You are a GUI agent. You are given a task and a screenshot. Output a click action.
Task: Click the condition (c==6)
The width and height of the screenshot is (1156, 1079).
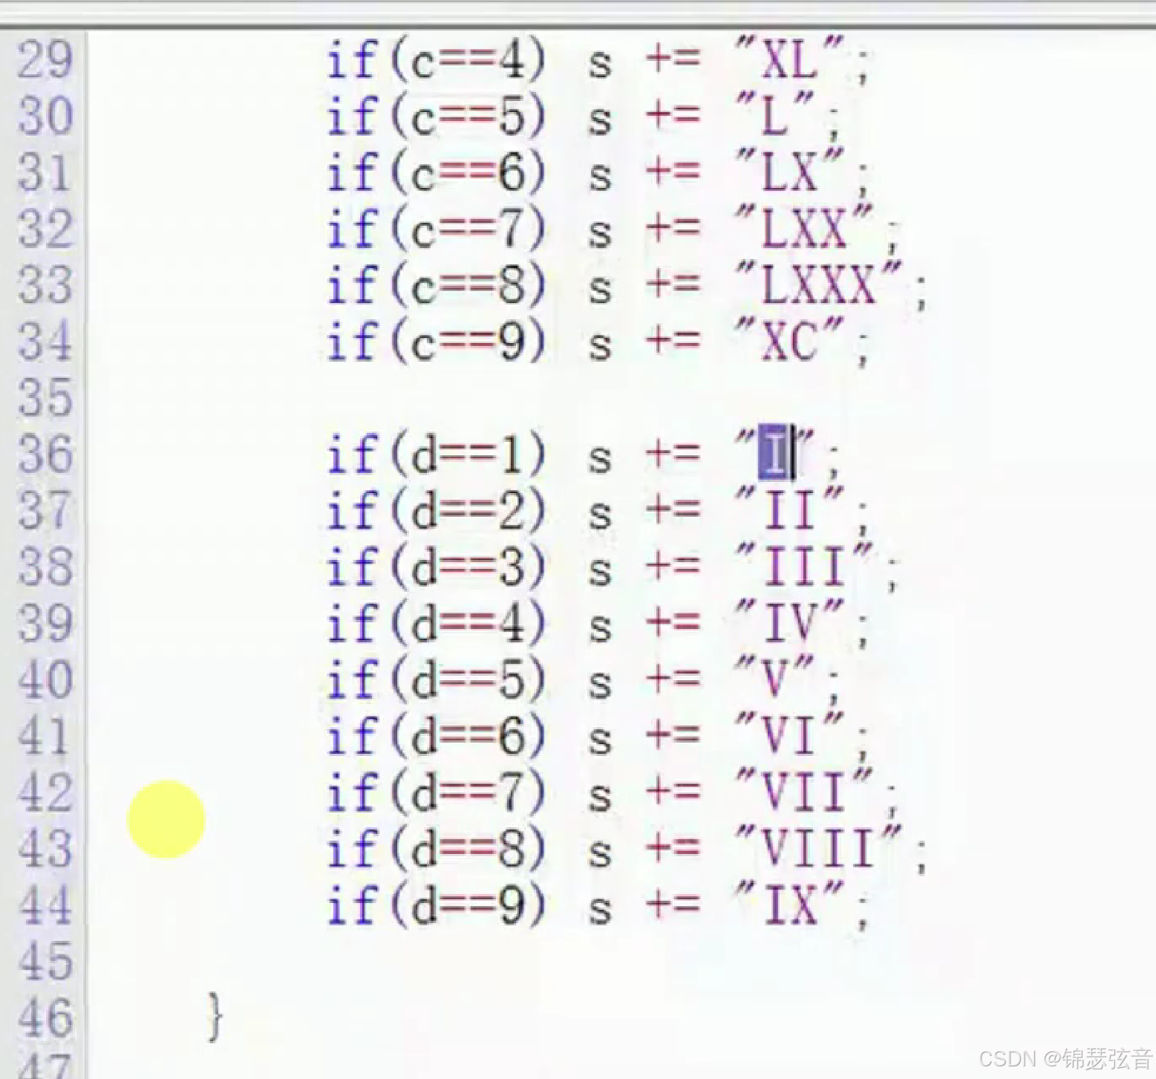coord(468,174)
